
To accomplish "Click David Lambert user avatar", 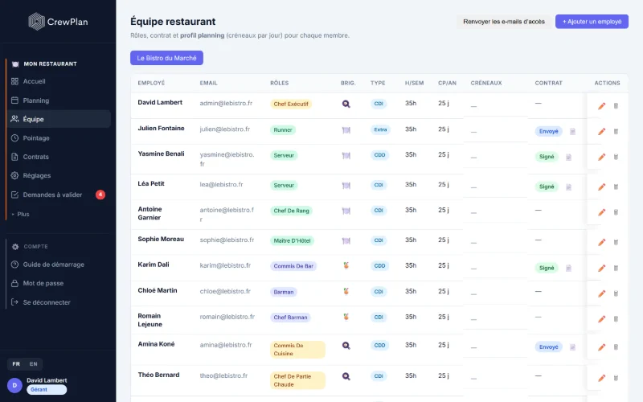I will [14, 385].
